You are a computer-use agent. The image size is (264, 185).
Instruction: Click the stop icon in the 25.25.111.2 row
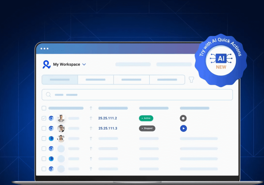click(x=183, y=118)
